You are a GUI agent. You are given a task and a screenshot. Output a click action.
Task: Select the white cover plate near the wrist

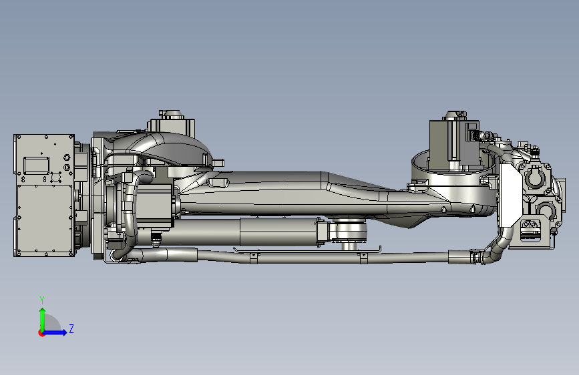pyautogui.click(x=510, y=196)
